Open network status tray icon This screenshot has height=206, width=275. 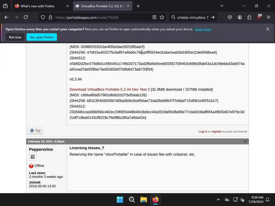(235, 200)
